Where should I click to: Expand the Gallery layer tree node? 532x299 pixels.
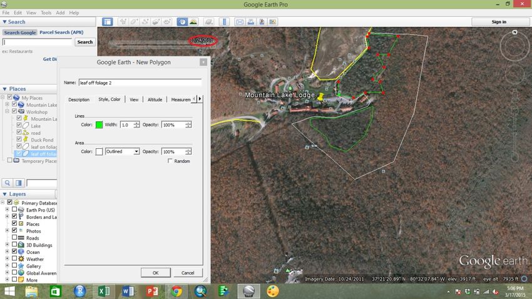click(x=7, y=265)
